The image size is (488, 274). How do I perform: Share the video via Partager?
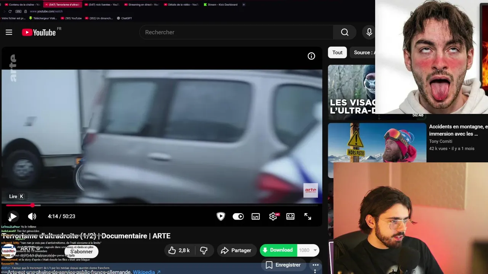pyautogui.click(x=236, y=250)
